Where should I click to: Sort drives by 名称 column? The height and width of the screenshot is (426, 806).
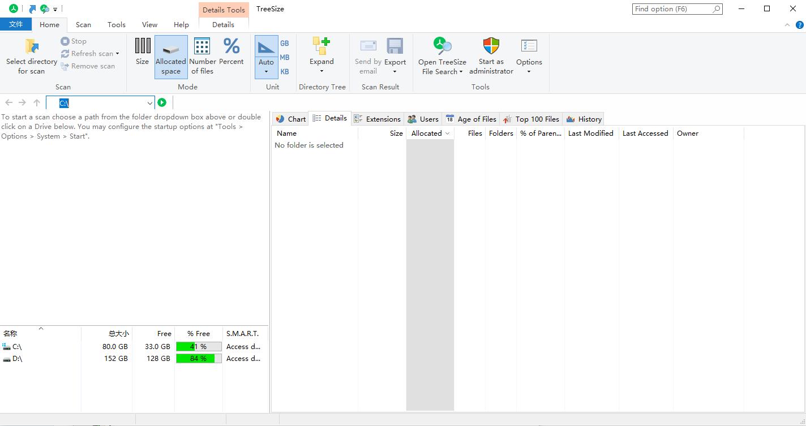tap(40, 334)
